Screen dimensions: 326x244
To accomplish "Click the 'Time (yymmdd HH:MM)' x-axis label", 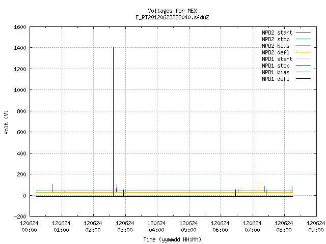I will (172, 239).
